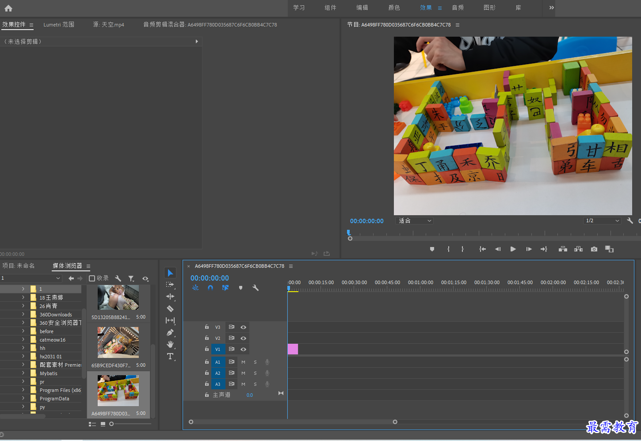Go to In point in Program monitor
Image resolution: width=641 pixels, height=441 pixels.
coord(483,249)
